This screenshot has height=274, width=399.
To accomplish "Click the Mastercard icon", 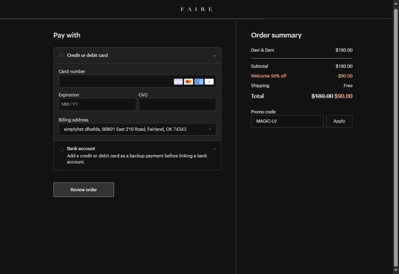I will point(188,82).
